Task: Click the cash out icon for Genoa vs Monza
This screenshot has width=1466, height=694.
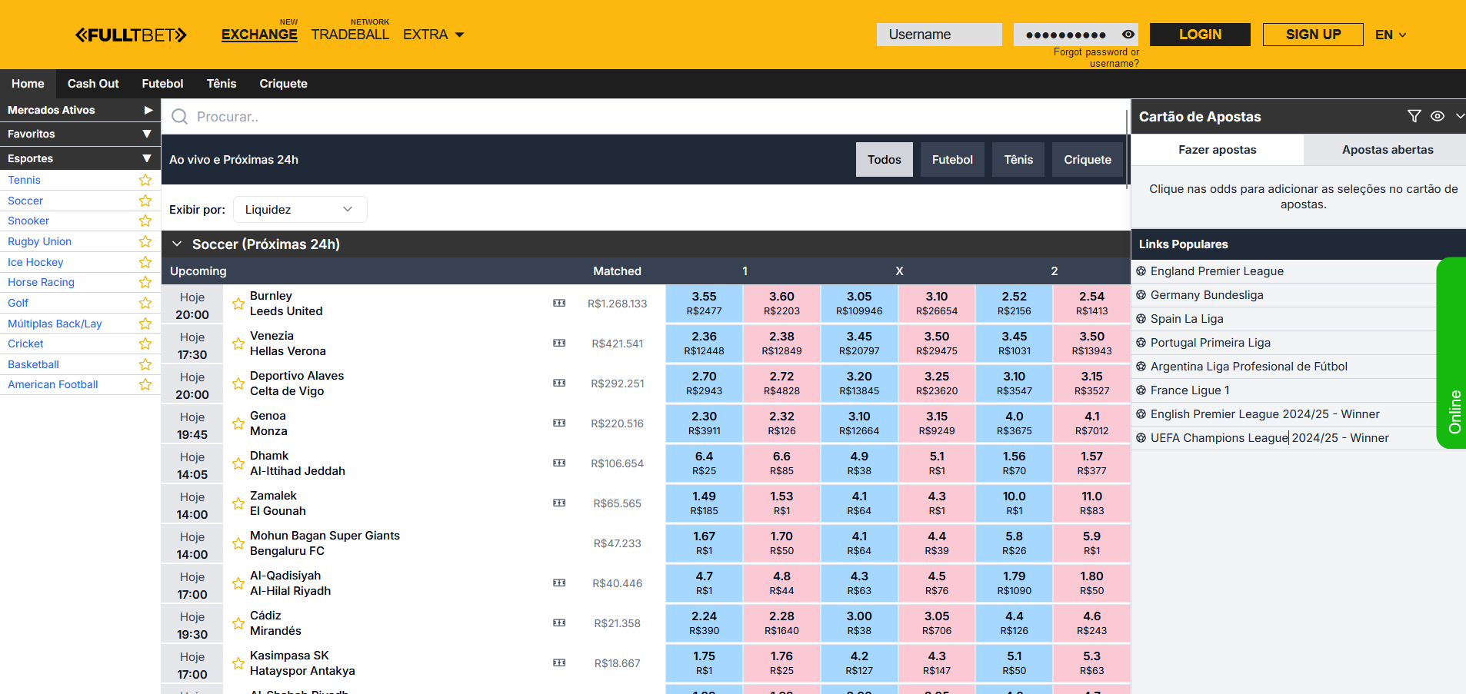Action: 559,423
